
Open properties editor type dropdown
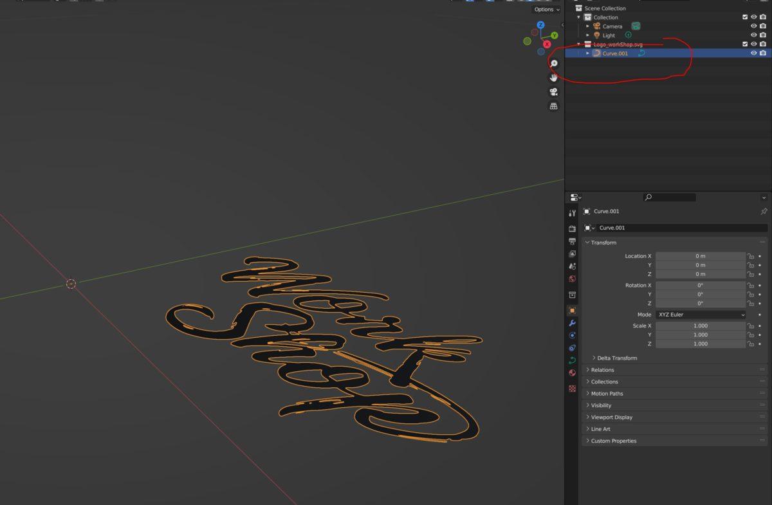coord(574,197)
